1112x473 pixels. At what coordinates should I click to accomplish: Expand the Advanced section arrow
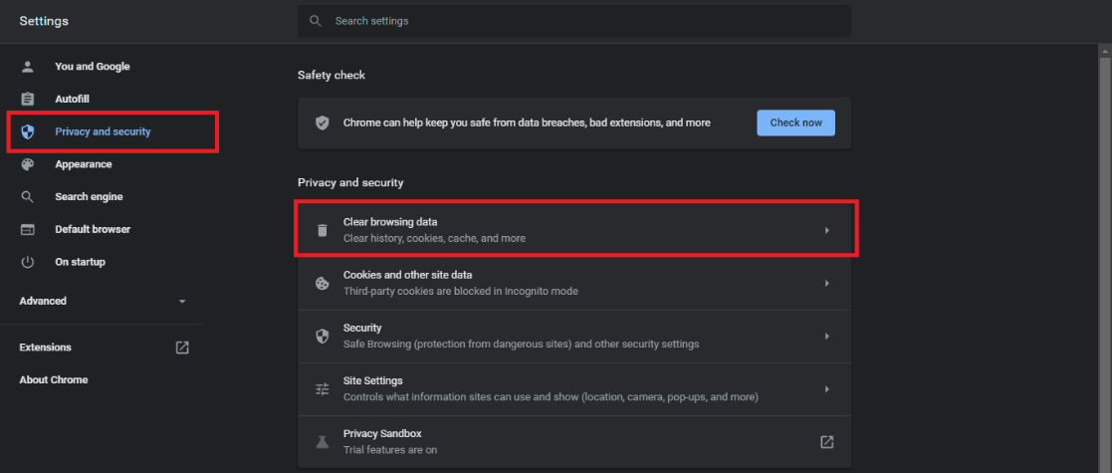pyautogui.click(x=182, y=302)
